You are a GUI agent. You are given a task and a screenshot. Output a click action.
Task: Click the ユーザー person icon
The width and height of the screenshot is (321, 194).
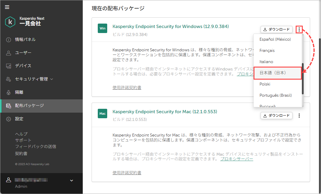[9, 53]
